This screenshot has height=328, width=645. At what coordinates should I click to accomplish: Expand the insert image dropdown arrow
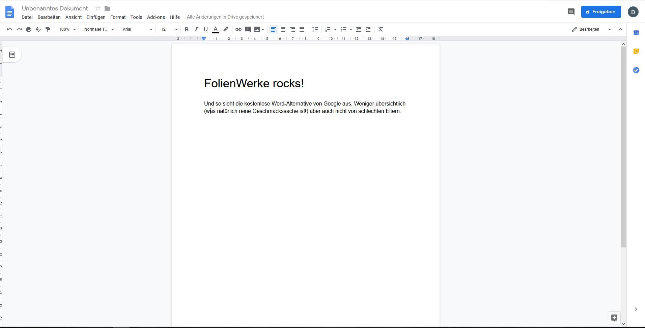263,30
